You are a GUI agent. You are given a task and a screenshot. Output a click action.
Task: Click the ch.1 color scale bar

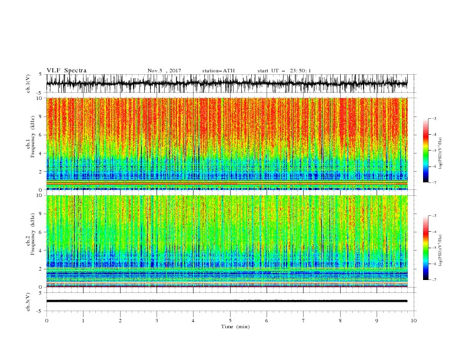point(425,150)
